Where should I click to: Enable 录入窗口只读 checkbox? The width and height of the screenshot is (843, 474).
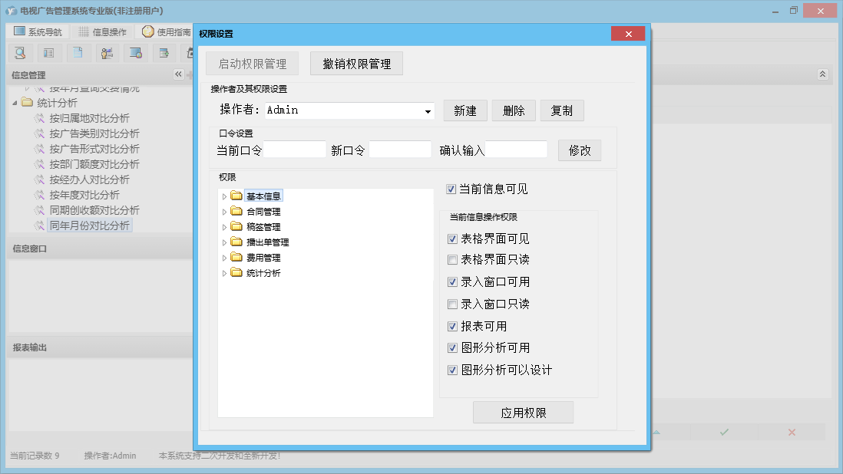pos(453,304)
